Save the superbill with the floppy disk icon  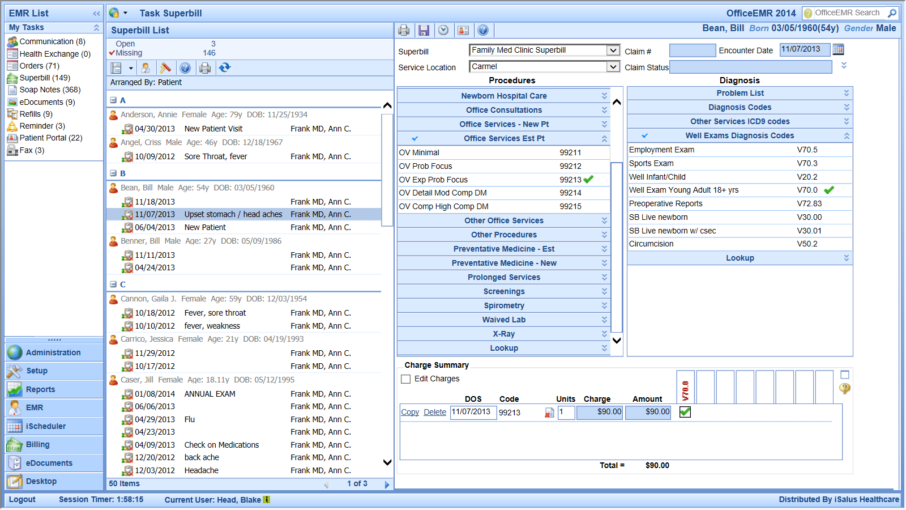click(424, 30)
